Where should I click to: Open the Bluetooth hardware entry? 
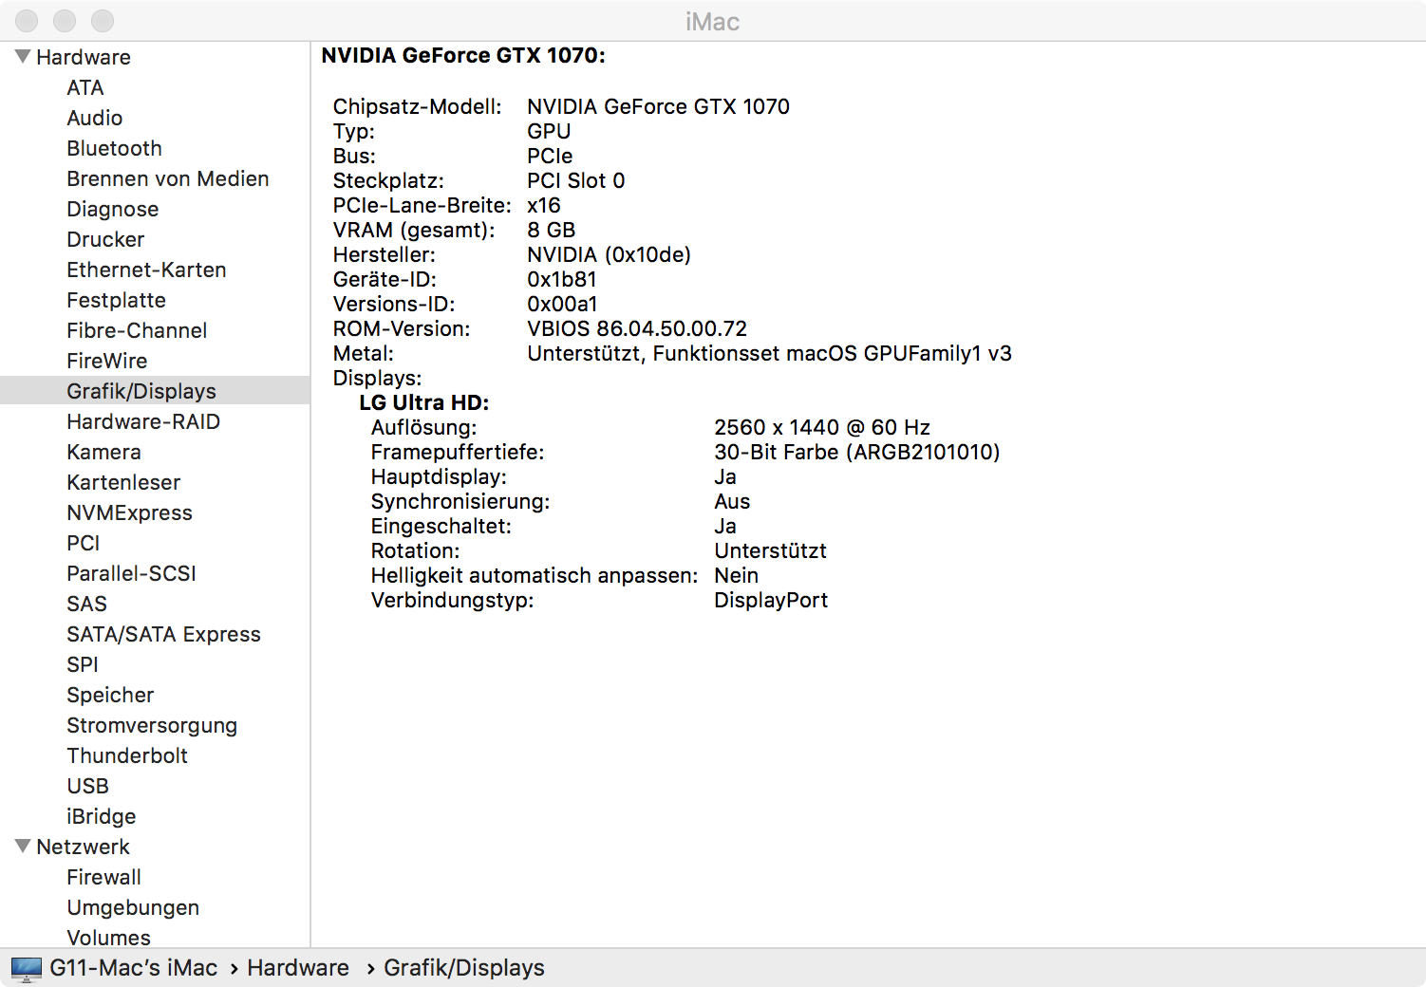[114, 148]
